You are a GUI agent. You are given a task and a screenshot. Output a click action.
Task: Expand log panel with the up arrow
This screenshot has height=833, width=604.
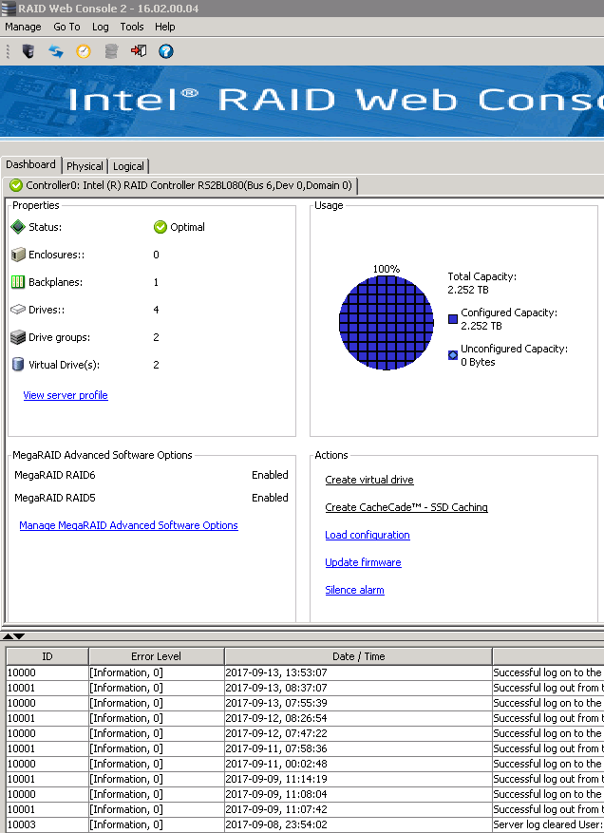click(9, 636)
